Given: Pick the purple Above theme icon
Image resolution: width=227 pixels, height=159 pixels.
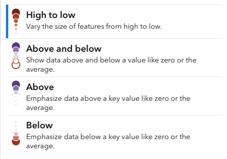Looking at the screenshot, I should [x=16, y=93].
